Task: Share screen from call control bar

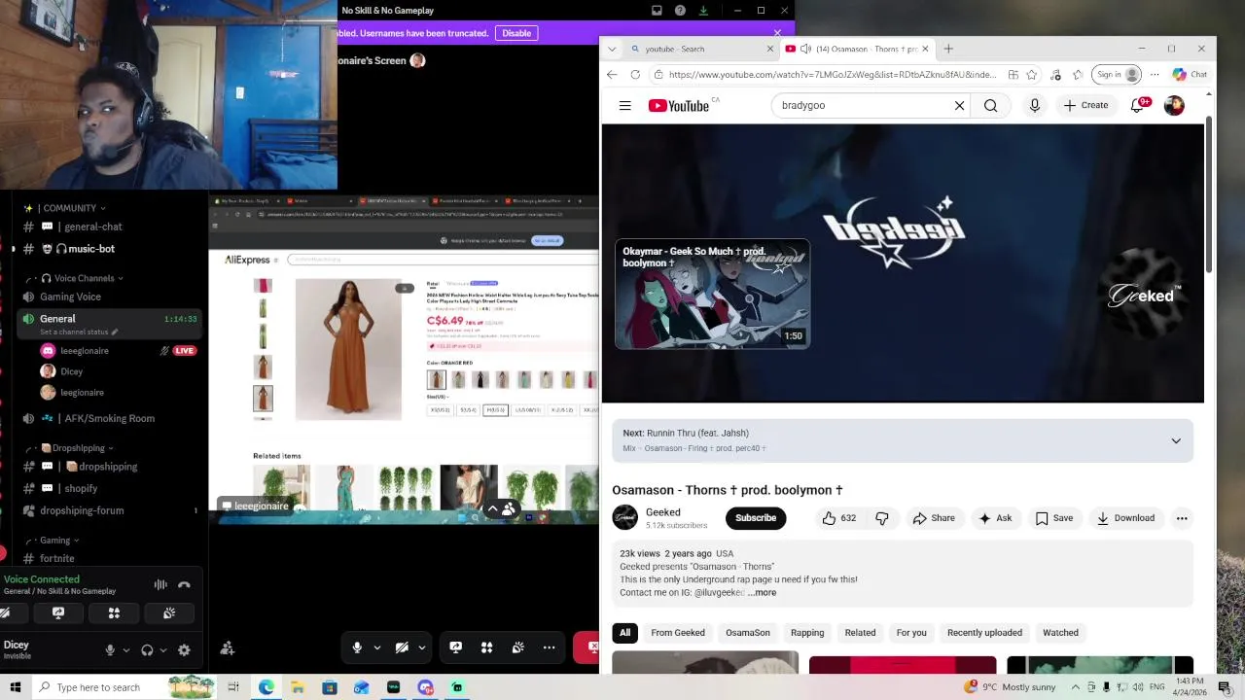Action: click(x=455, y=647)
